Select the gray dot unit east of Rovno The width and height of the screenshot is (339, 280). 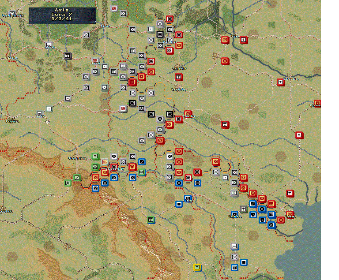point(105,66)
